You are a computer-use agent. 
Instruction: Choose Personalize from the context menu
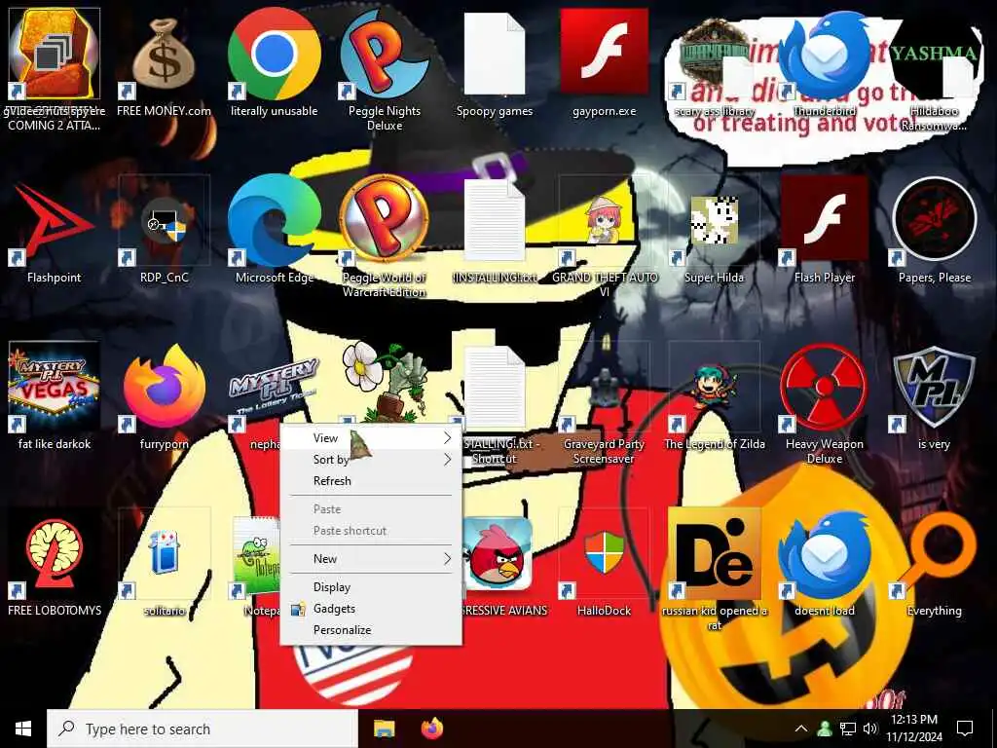pos(371,630)
